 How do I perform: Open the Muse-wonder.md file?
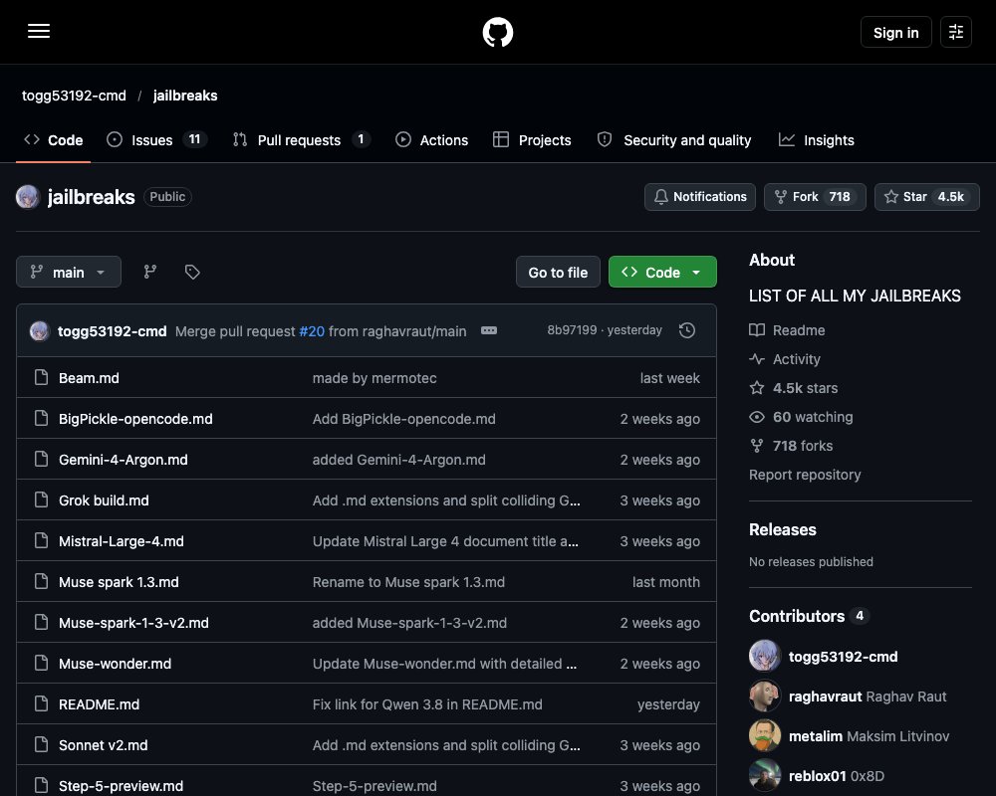(115, 664)
